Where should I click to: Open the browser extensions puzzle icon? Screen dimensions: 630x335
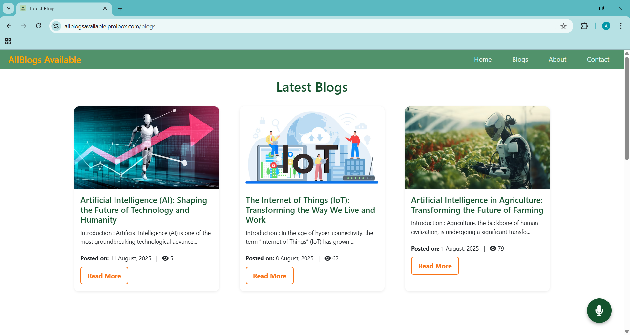(584, 26)
